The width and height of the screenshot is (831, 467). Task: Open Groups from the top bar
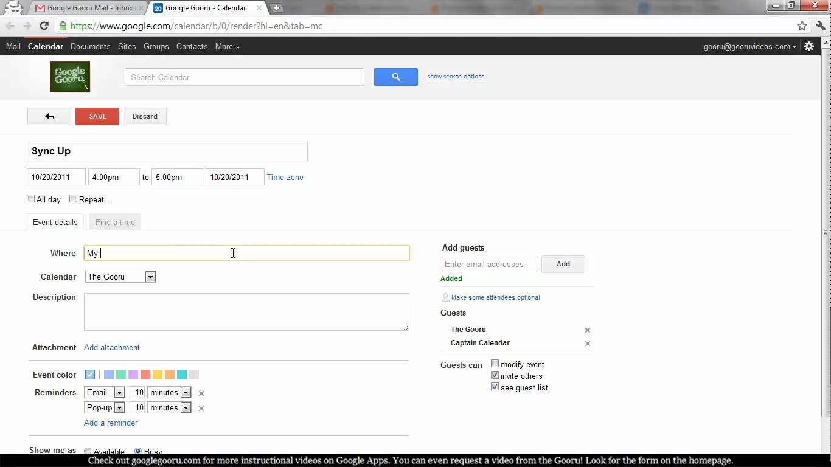[156, 46]
